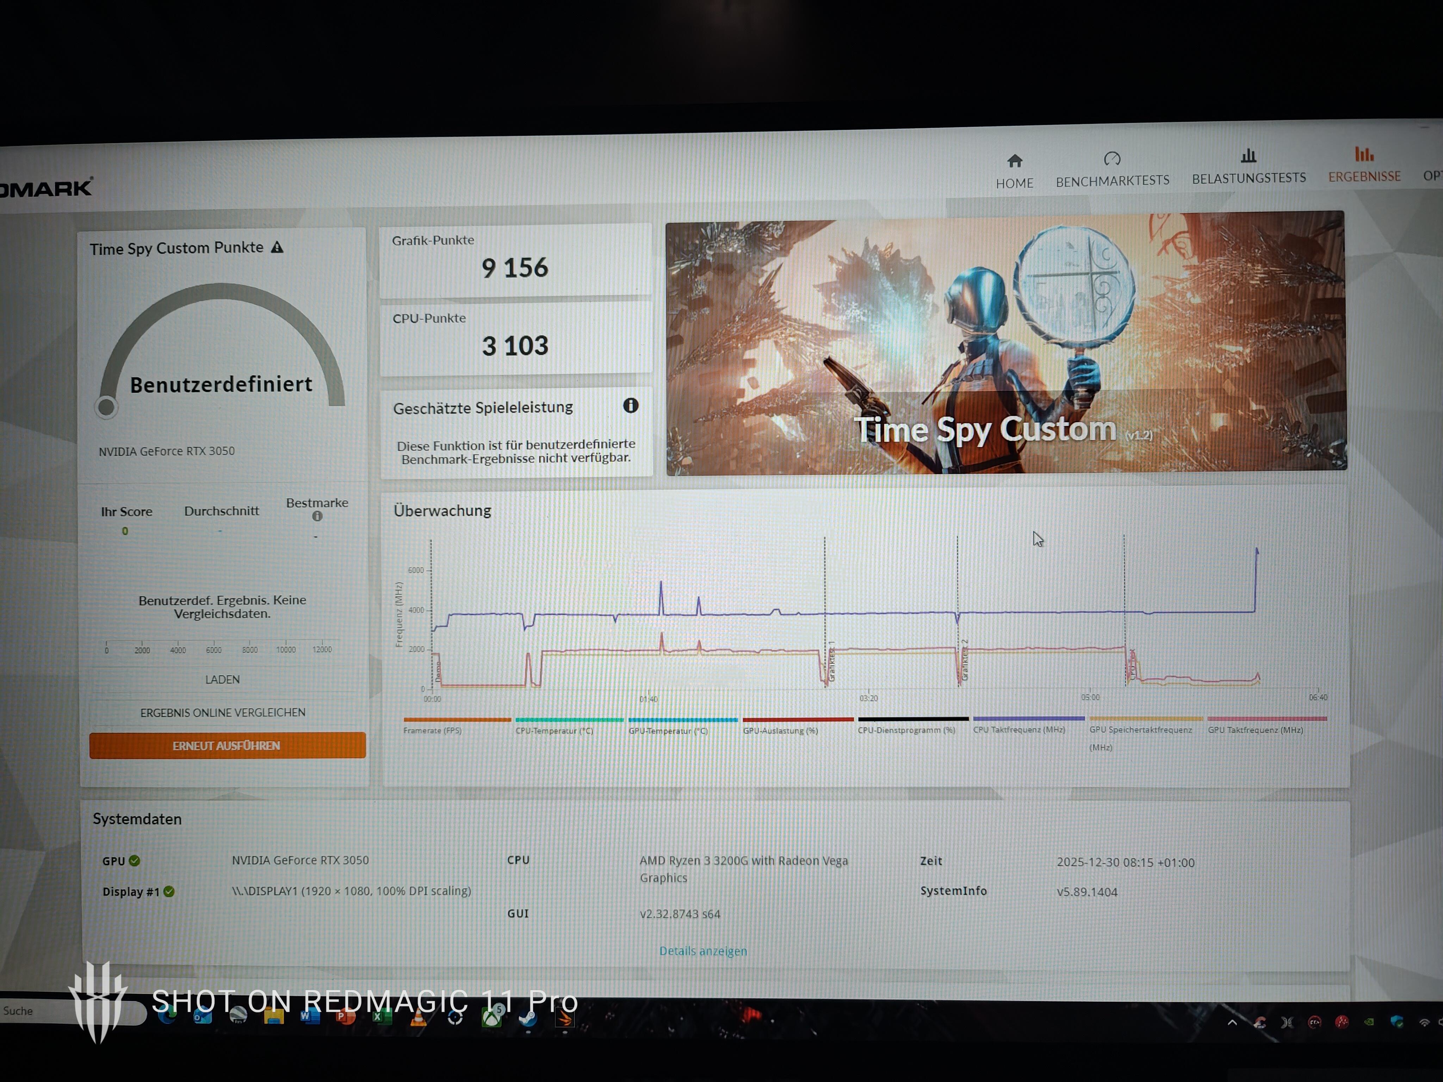Toggle Framerate (FPS) legend in chart
The width and height of the screenshot is (1443, 1082).
433,730
